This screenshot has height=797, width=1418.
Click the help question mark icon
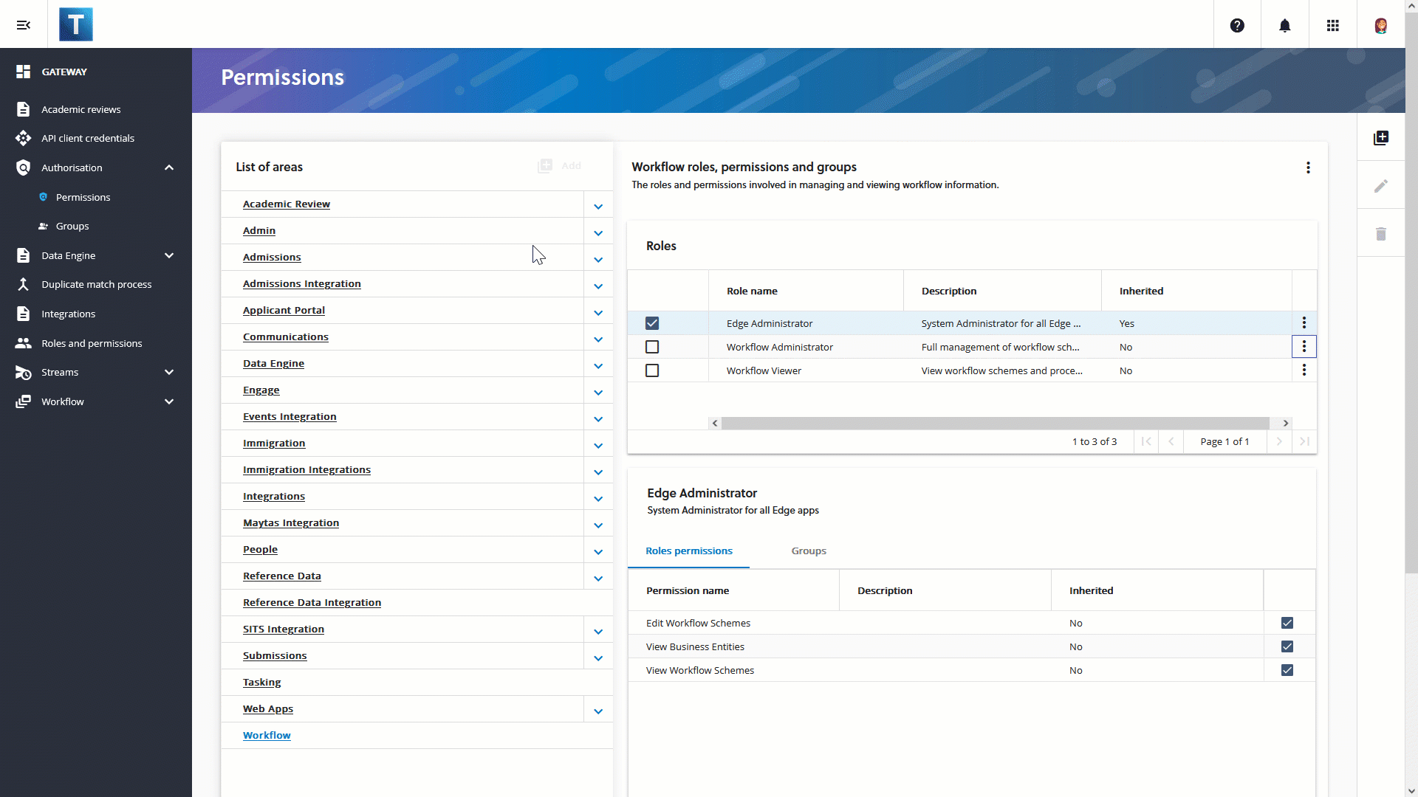(1237, 25)
